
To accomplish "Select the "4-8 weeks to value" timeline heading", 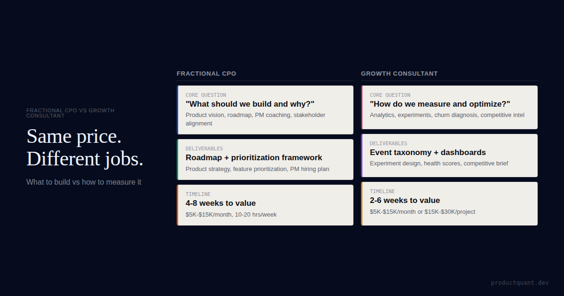I will click(220, 203).
